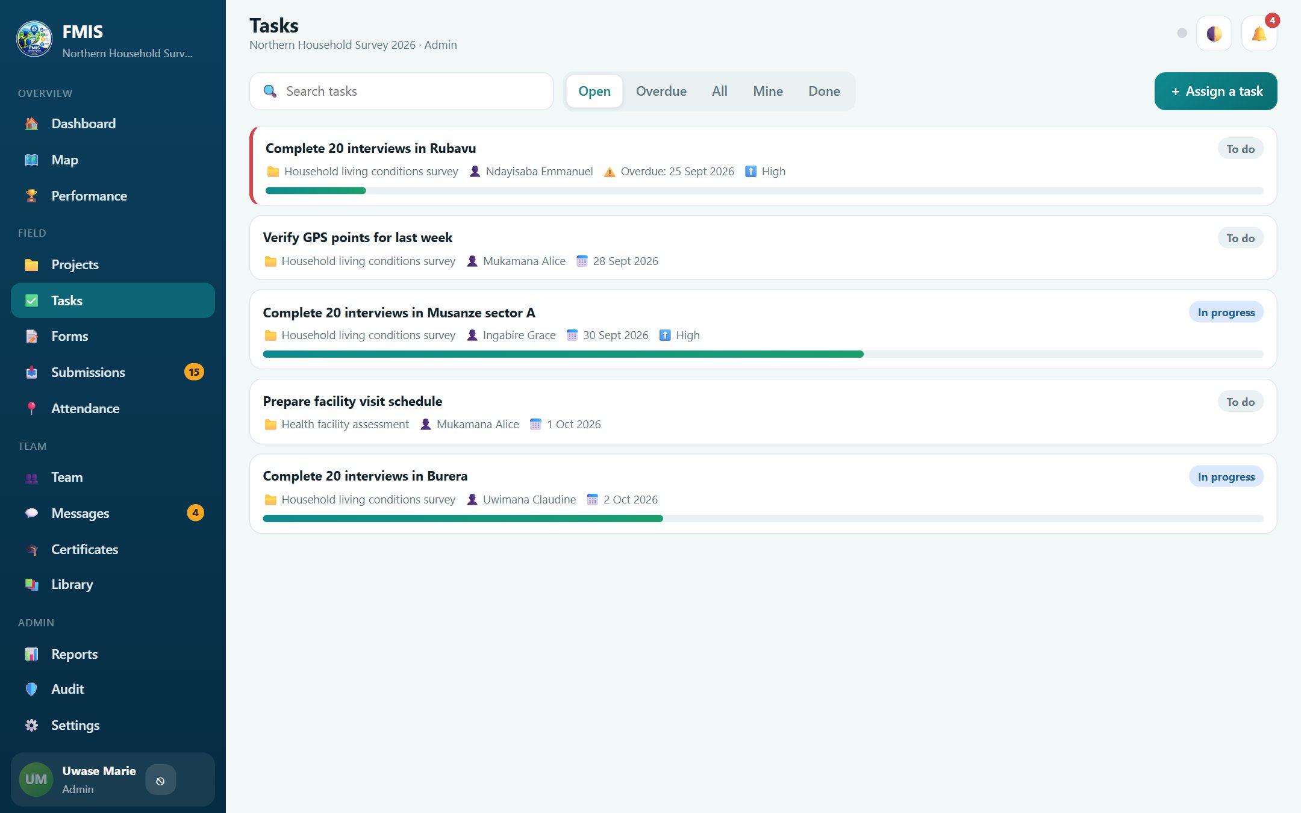Open the Map icon in sidebar
This screenshot has height=813, width=1301.
tap(31, 160)
